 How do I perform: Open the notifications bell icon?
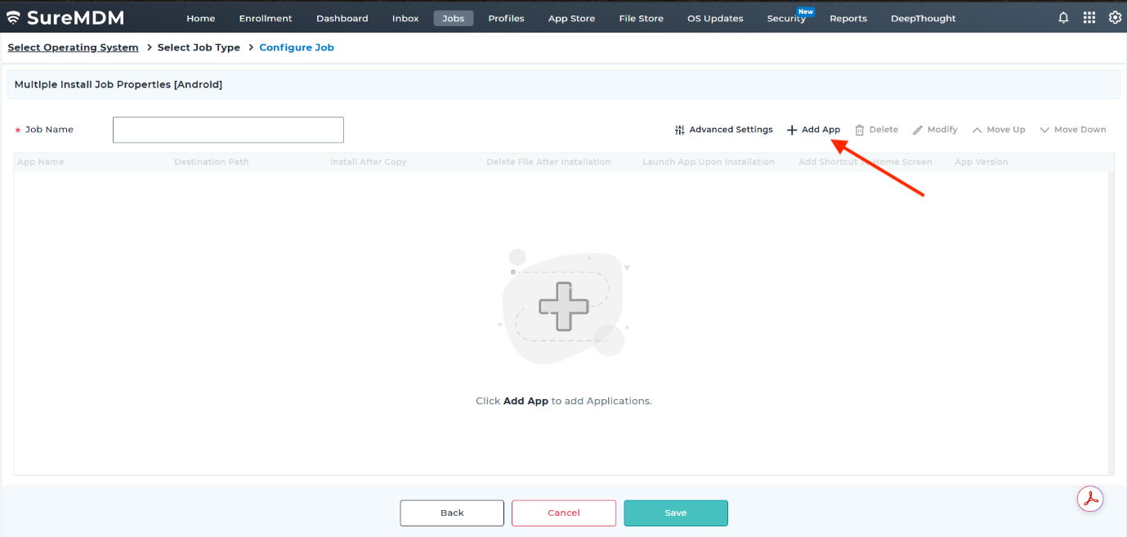click(1063, 18)
